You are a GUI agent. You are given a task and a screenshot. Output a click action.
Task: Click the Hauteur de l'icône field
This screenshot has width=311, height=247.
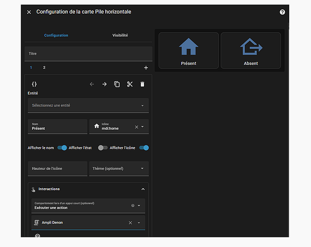tap(57, 169)
